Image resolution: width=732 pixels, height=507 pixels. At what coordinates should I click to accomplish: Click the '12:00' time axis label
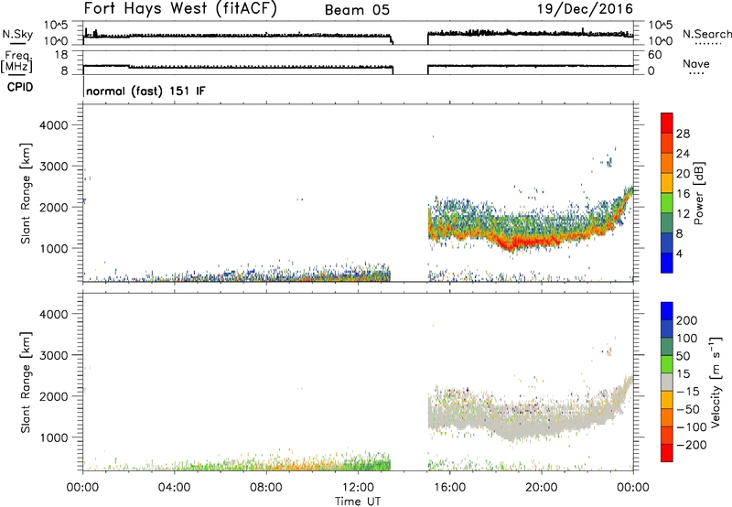[x=358, y=488]
